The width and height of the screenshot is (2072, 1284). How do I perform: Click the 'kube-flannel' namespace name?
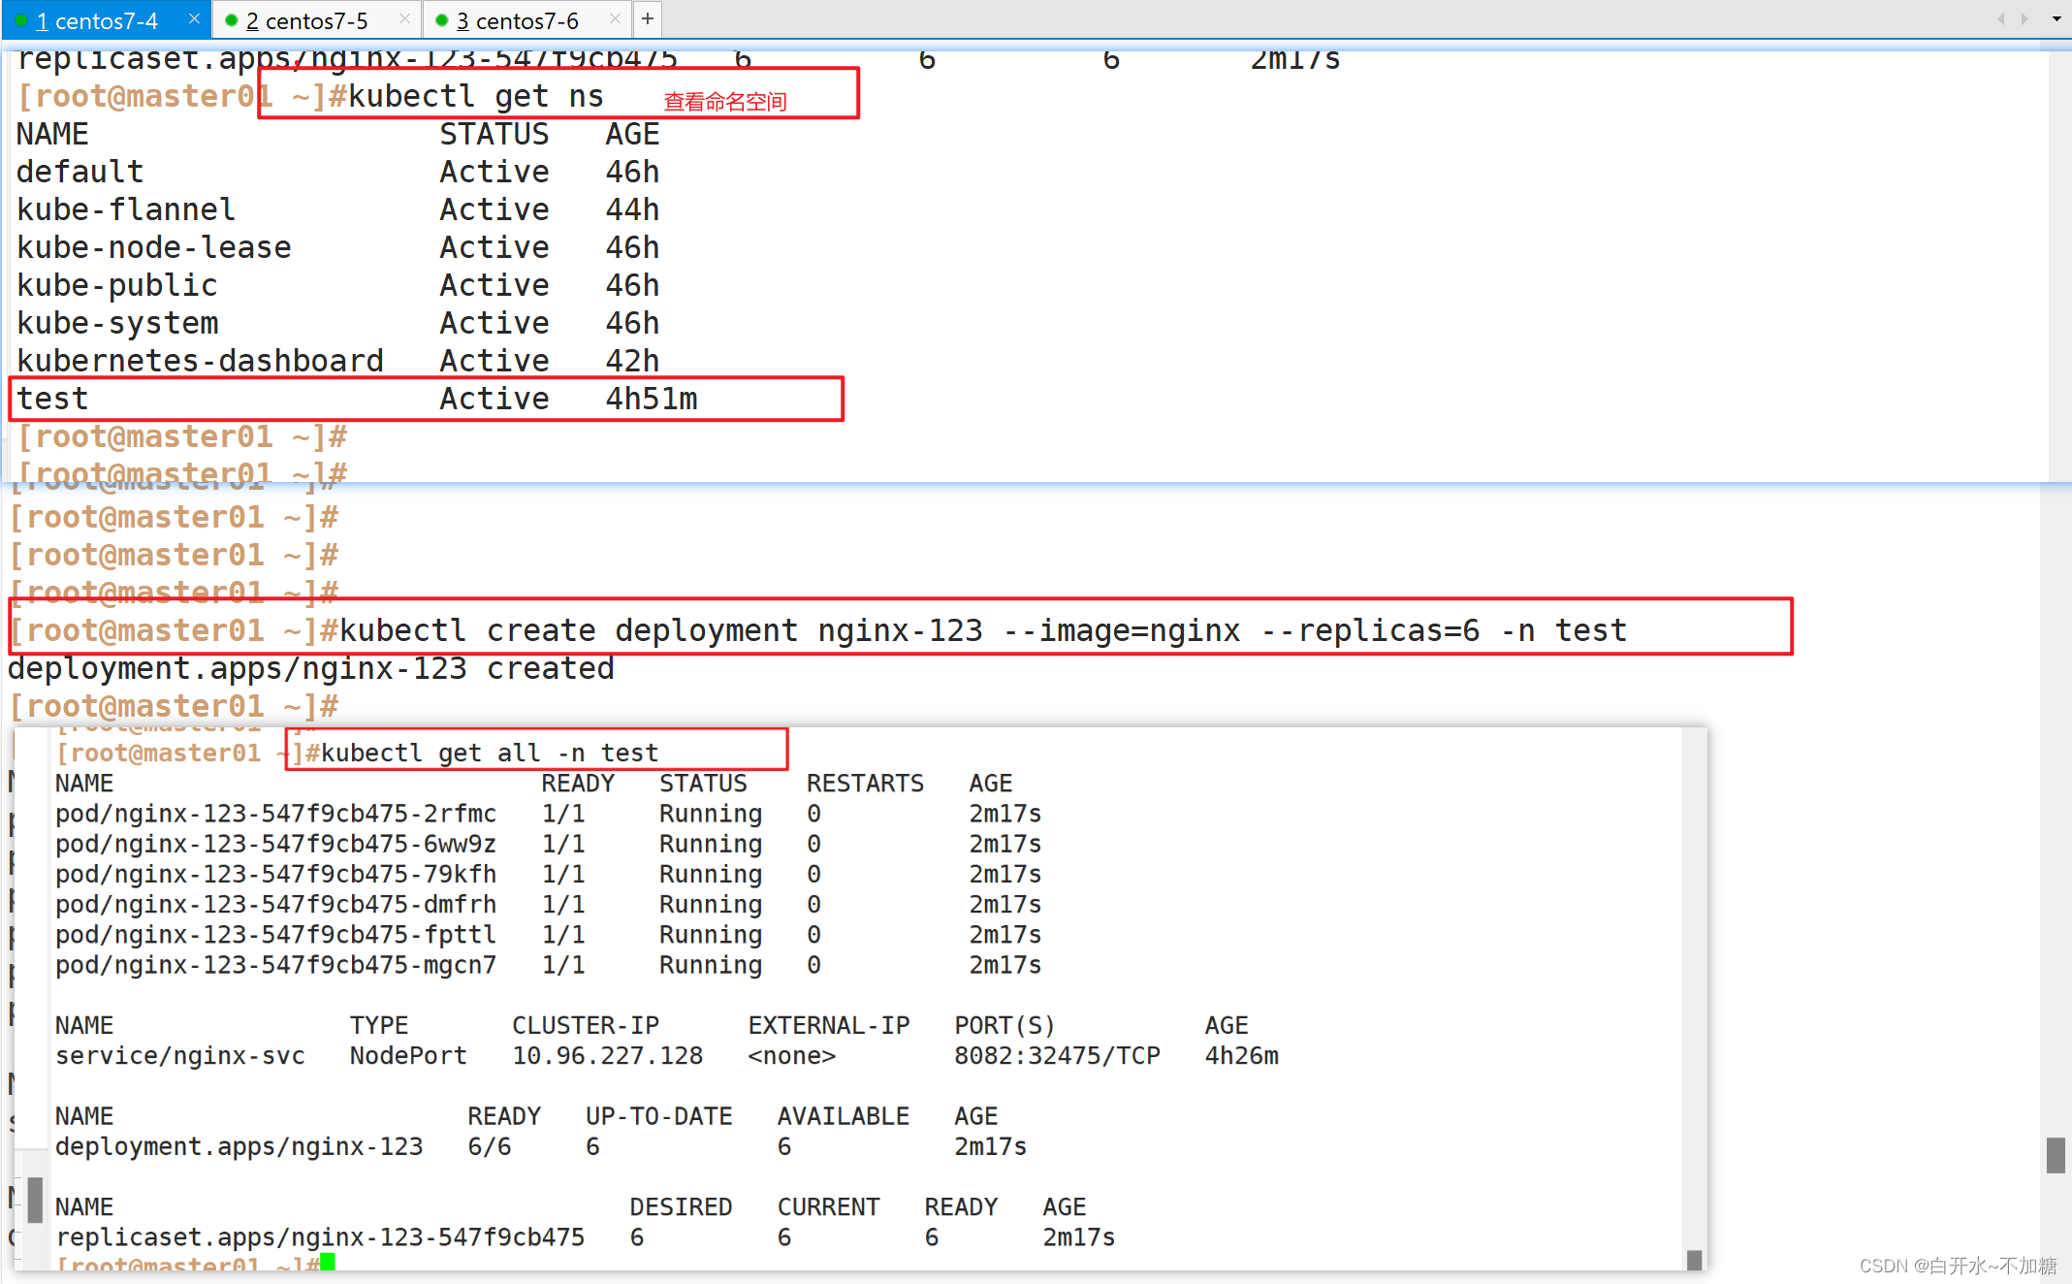click(x=126, y=209)
